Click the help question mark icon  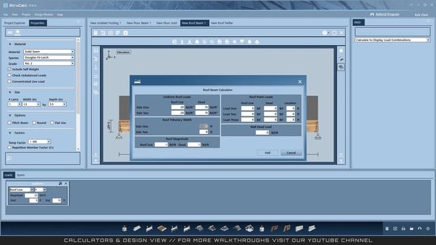[x=324, y=33]
